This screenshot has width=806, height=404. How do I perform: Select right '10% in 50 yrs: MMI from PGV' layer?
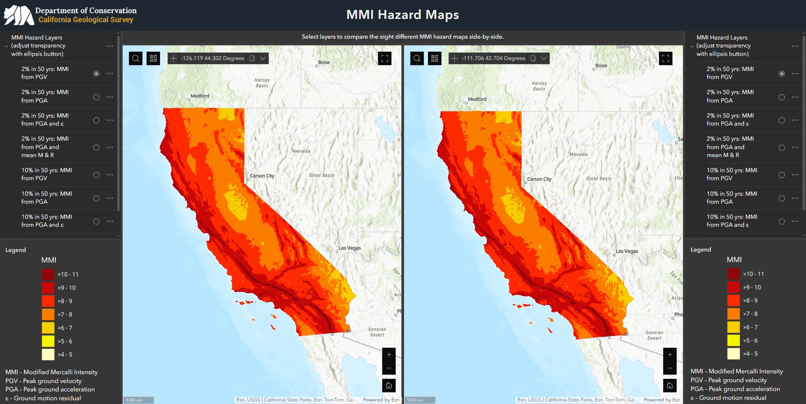(782, 175)
